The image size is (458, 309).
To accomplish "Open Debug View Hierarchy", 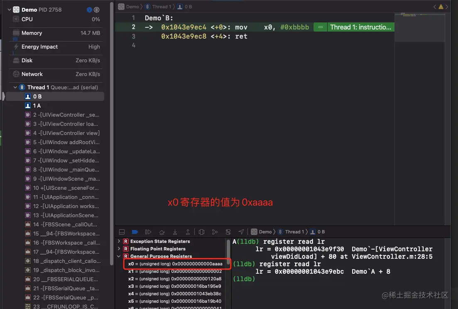I will (201, 232).
